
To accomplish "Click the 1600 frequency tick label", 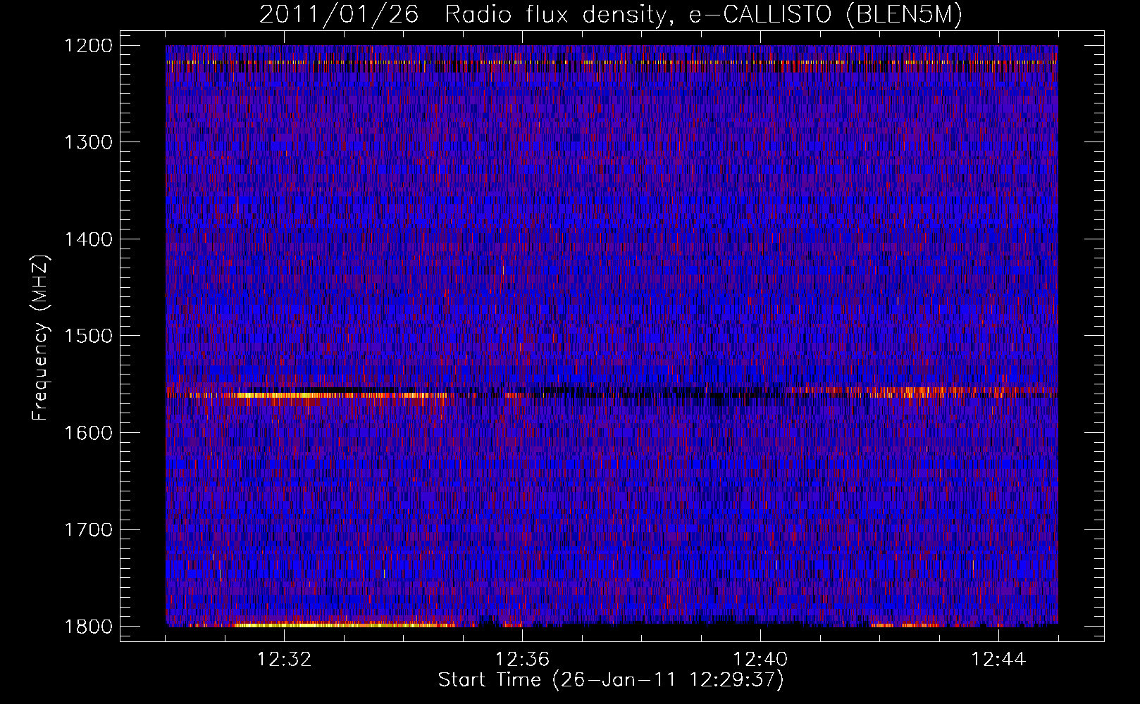I will click(x=88, y=433).
